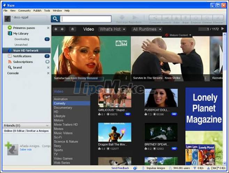Click the content scrollbar up arrow
This screenshot has height=173, width=229.
(x=224, y=35)
